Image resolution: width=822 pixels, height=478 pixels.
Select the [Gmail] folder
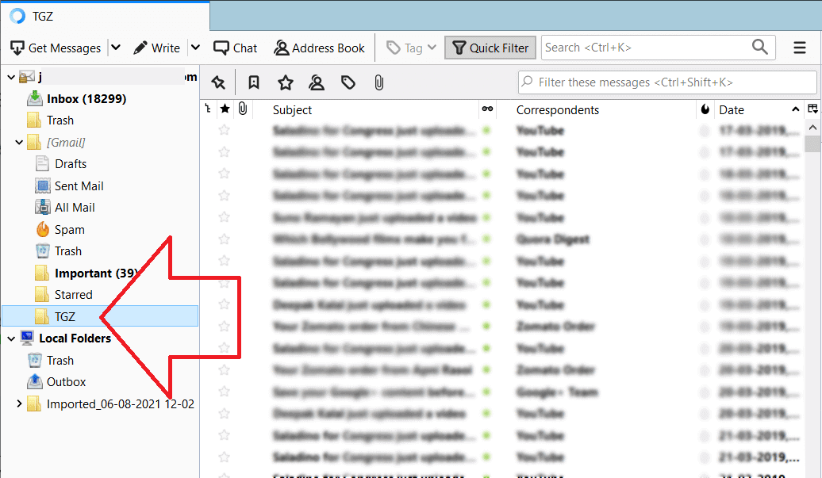[x=66, y=143]
